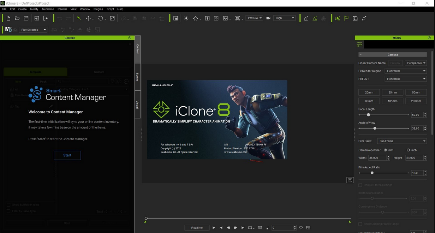Set lens to 105mm preset
This screenshot has height=233, width=435.
(x=393, y=101)
